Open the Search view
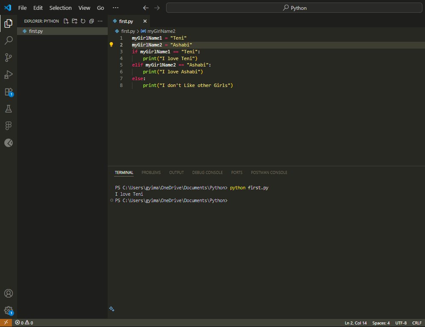425x327 pixels. (x=9, y=41)
